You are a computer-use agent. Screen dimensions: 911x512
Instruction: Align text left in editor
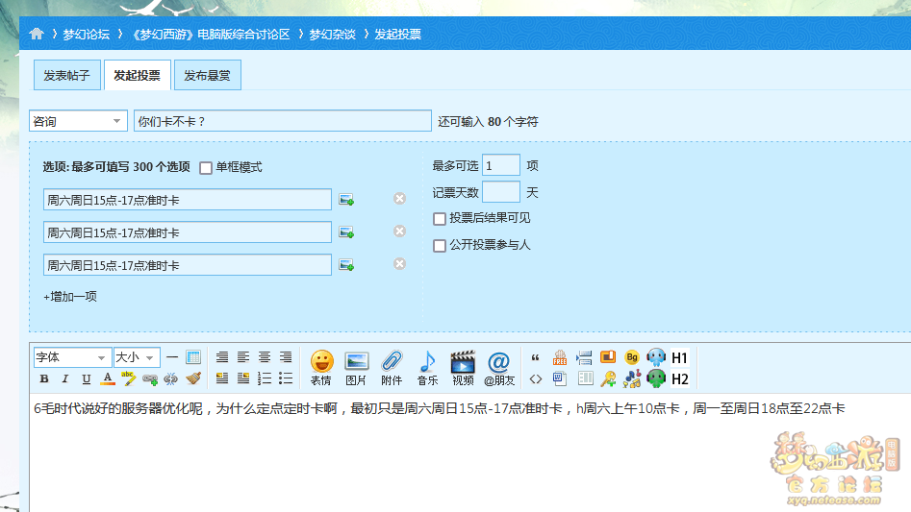tap(243, 357)
